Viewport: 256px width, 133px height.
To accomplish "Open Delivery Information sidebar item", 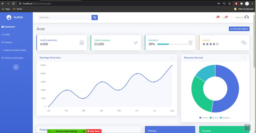I will (x=12, y=58).
